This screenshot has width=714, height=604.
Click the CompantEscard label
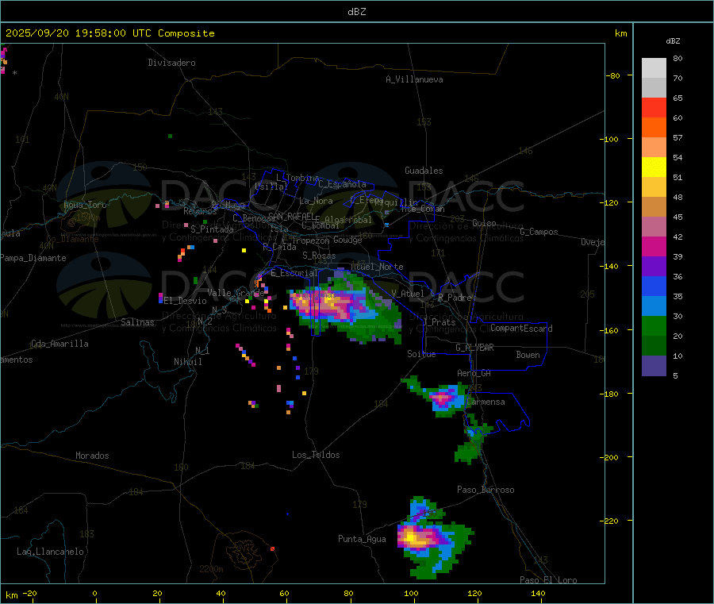(x=521, y=329)
